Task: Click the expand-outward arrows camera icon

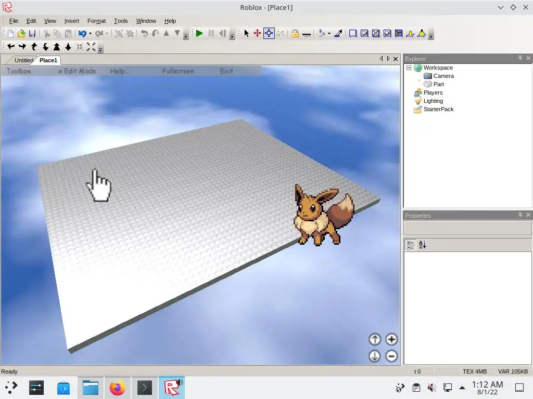Action: [x=91, y=47]
